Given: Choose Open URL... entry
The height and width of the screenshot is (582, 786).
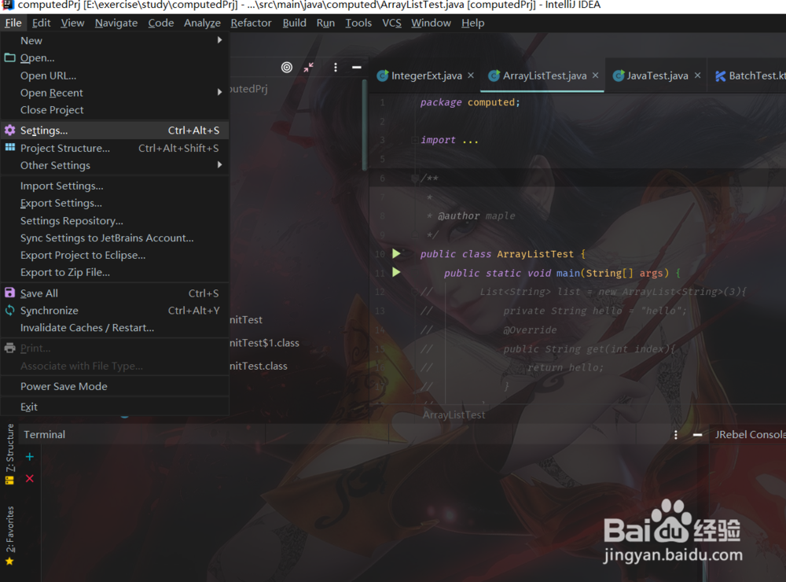Looking at the screenshot, I should pos(115,76).
